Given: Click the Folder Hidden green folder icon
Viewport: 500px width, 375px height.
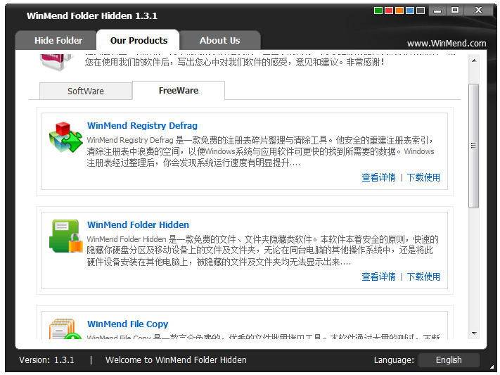Looking at the screenshot, I should coord(65,236).
